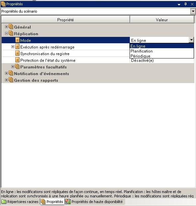Open the Propriétés du scénario combo box arrow
The width and height of the screenshot is (196, 206).
pyautogui.click(x=193, y=11)
